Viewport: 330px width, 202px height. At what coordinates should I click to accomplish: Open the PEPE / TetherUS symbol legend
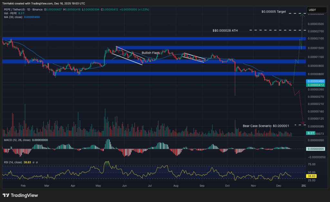point(19,10)
